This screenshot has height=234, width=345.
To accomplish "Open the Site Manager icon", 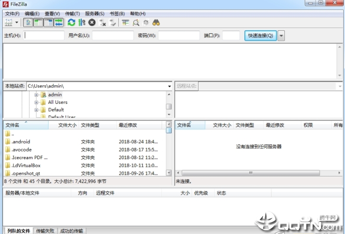I will tap(9, 22).
